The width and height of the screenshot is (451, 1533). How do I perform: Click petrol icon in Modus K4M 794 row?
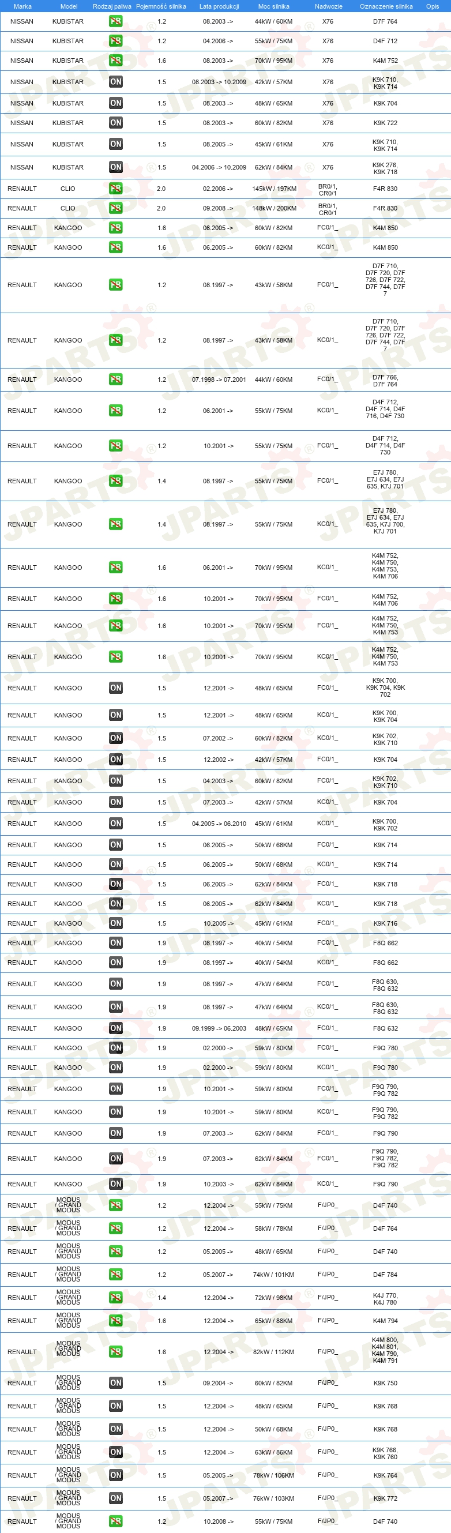(x=115, y=1321)
